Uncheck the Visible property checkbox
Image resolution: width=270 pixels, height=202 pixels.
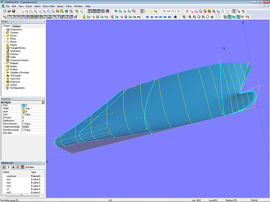pyautogui.click(x=24, y=109)
